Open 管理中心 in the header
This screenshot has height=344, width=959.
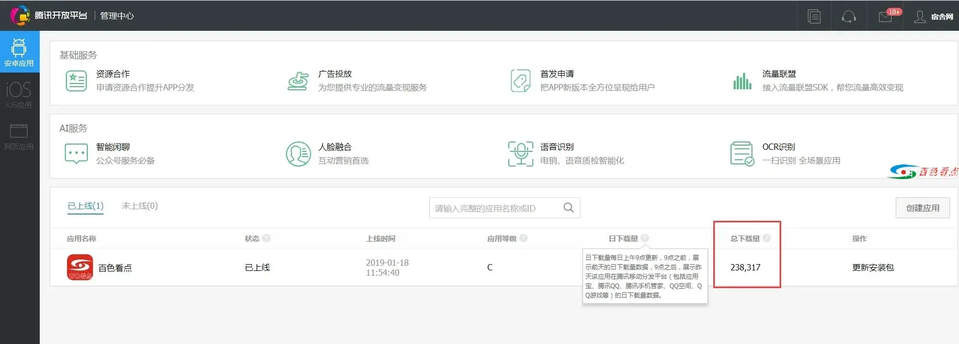pos(117,16)
